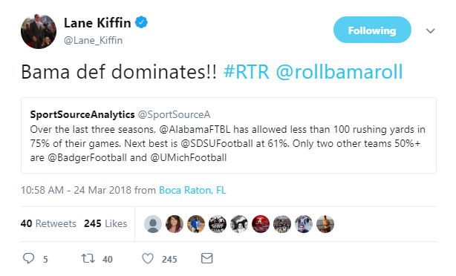This screenshot has width=456, height=276.
Task: Open the @Lane_Kiffin handle
Action: pyautogui.click(x=93, y=40)
